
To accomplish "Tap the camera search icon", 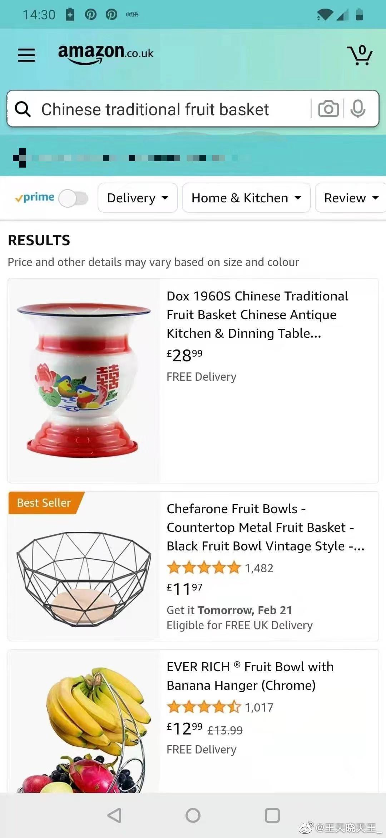I will (x=328, y=109).
